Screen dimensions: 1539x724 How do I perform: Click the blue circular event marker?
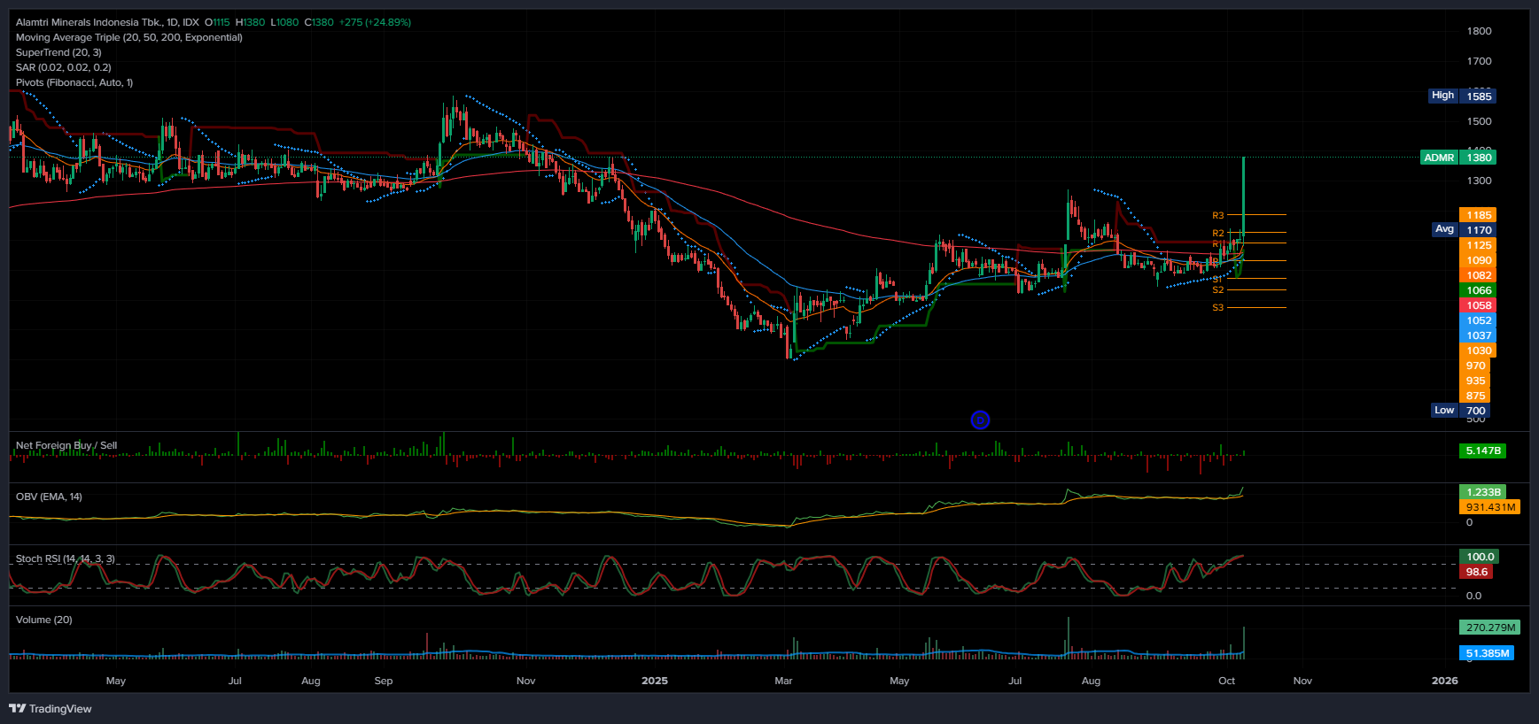(980, 420)
